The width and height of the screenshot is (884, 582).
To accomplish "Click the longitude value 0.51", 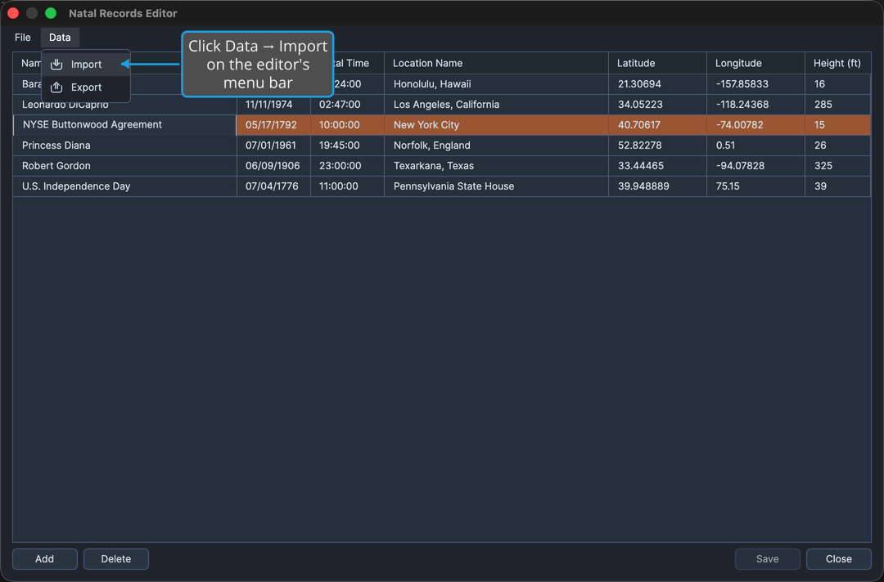I will pos(755,145).
